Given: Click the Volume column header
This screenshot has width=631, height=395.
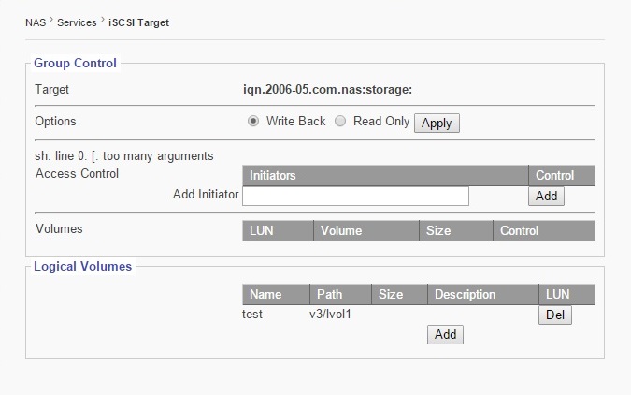Looking at the screenshot, I should [x=341, y=230].
